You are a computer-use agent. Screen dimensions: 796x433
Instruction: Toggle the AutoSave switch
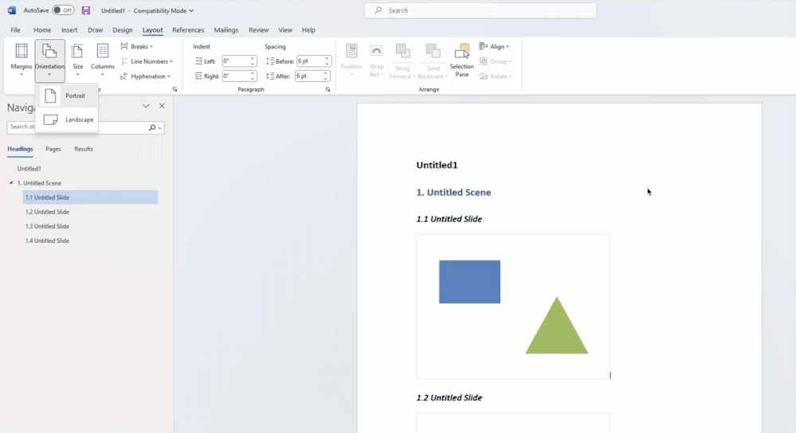63,10
